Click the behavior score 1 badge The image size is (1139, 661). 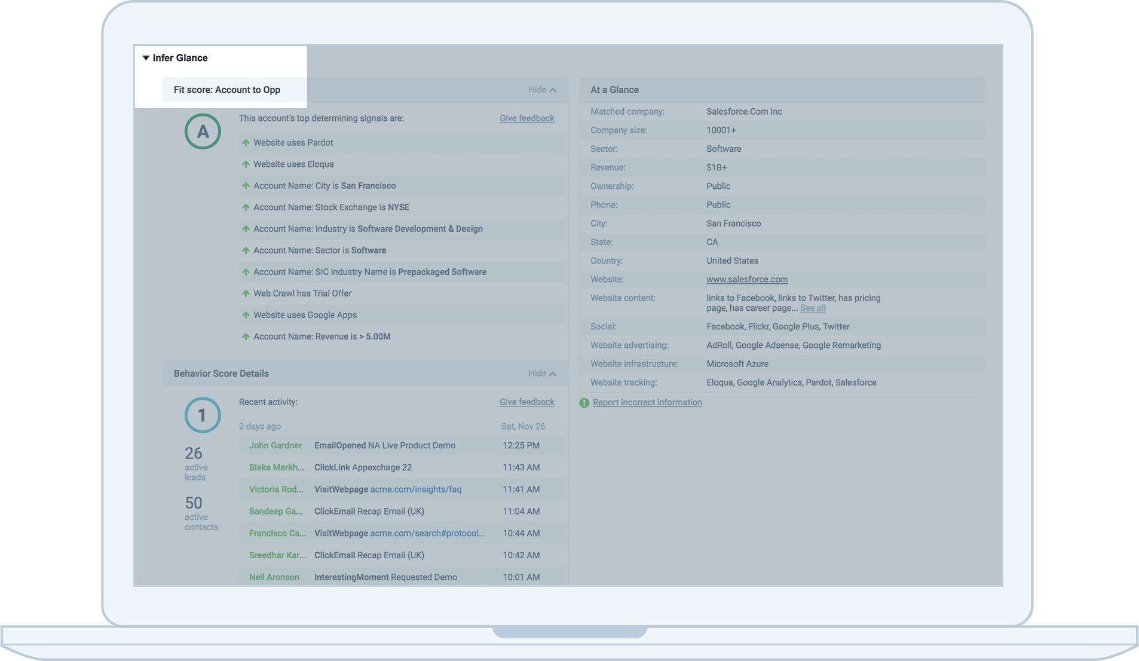coord(203,415)
